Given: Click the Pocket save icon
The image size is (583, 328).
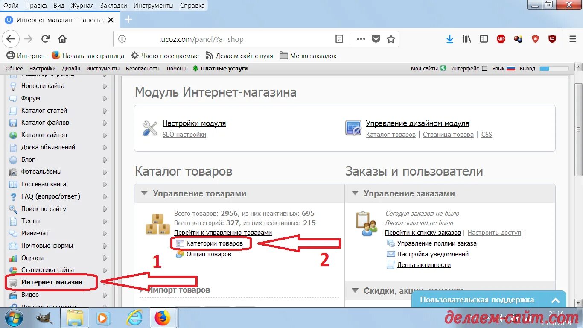Looking at the screenshot, I should (376, 39).
